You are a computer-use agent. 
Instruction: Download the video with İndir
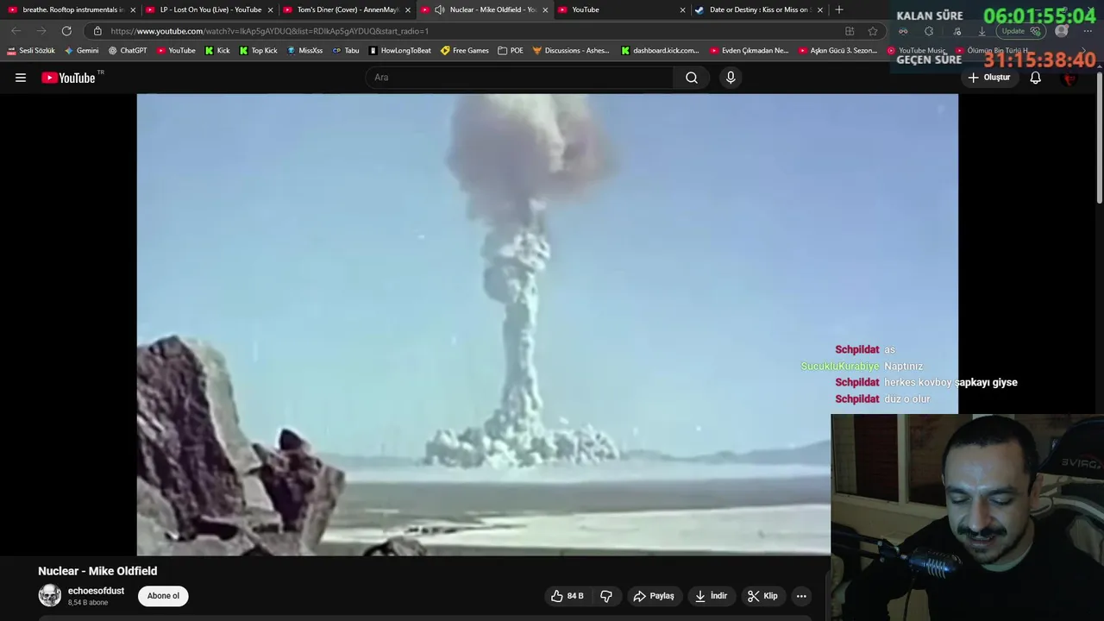tap(712, 596)
